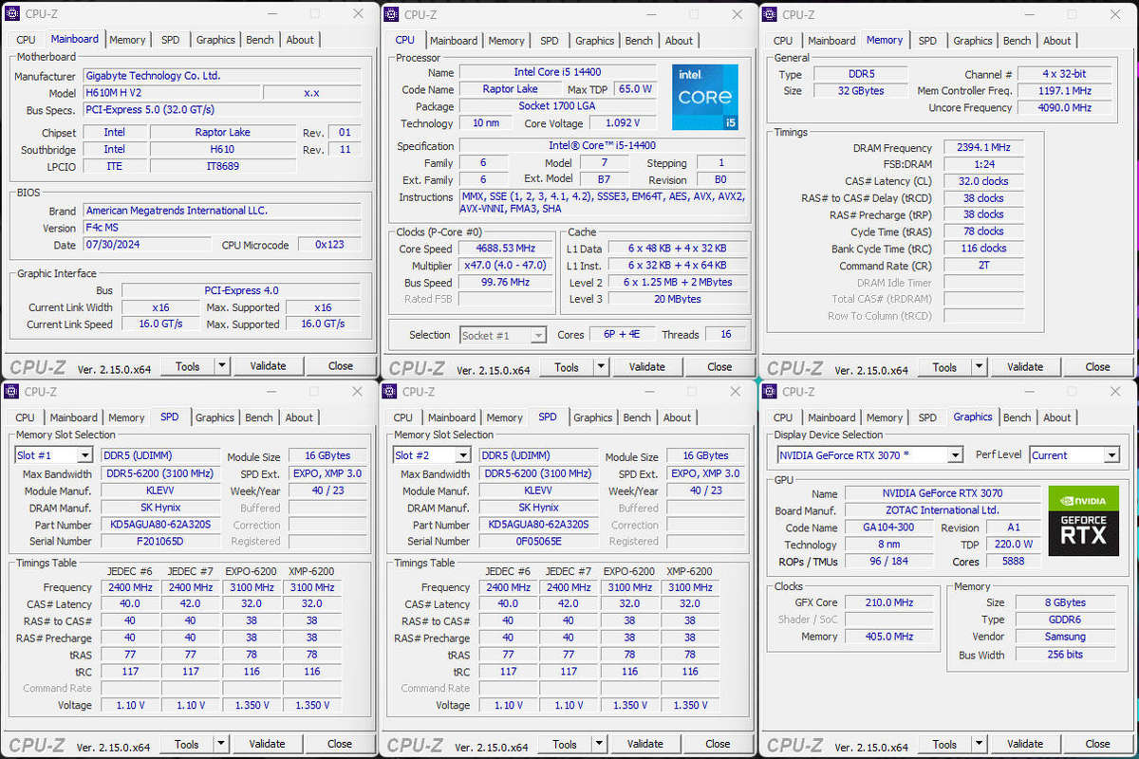Click the CPU-Z icon in the Memory window titlebar
Image resolution: width=1139 pixels, height=759 pixels.
coord(768,14)
